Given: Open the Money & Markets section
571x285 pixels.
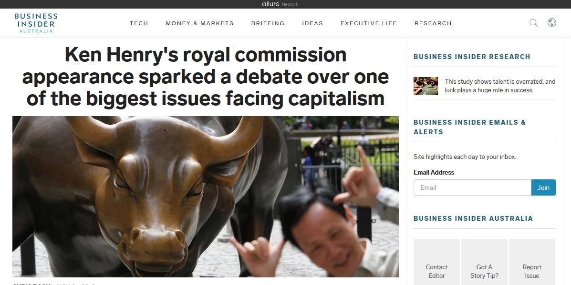Looking at the screenshot, I should pos(199,23).
